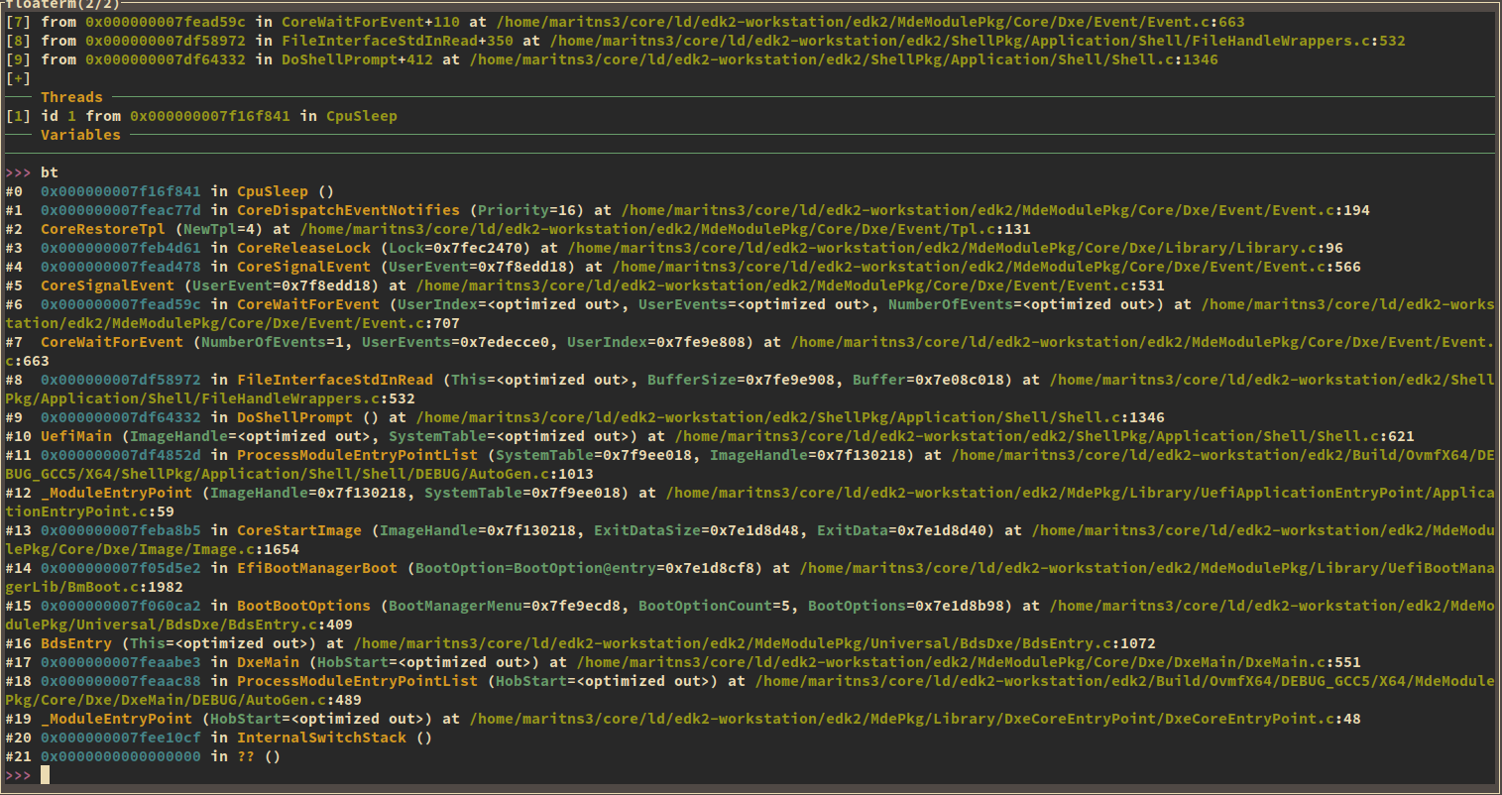Click BootBootOptions in frame #15
Screen dimensions: 1502x795
(x=303, y=606)
